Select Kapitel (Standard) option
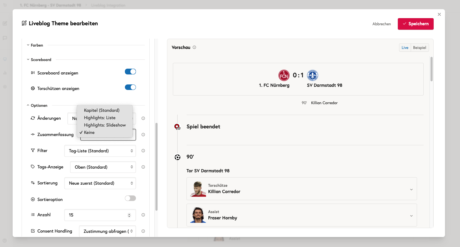Screen dimensions: 460x247 [105, 110]
